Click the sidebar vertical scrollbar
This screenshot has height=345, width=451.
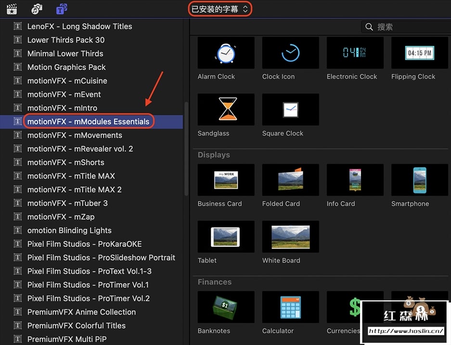pos(186,148)
